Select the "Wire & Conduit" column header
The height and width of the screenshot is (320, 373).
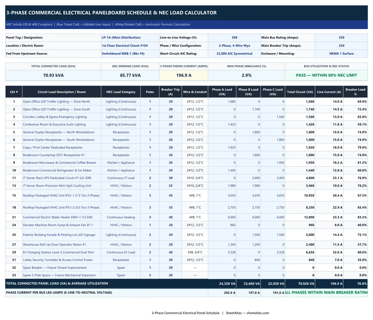(195, 92)
